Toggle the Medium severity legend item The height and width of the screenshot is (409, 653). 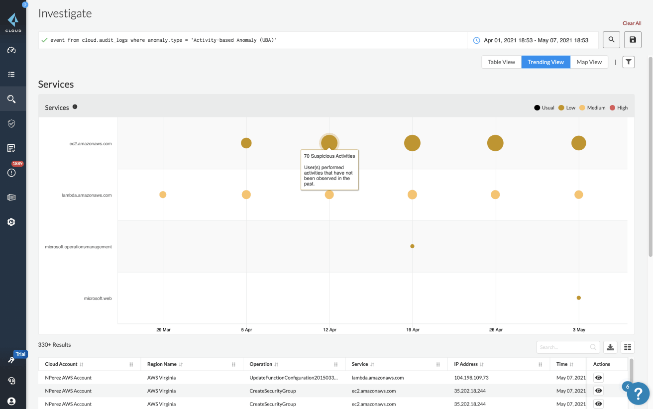pyautogui.click(x=592, y=107)
